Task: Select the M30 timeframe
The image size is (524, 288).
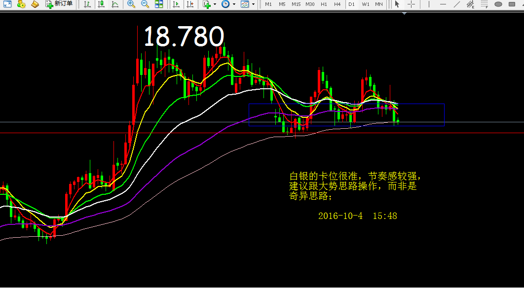Action: tap(310, 4)
